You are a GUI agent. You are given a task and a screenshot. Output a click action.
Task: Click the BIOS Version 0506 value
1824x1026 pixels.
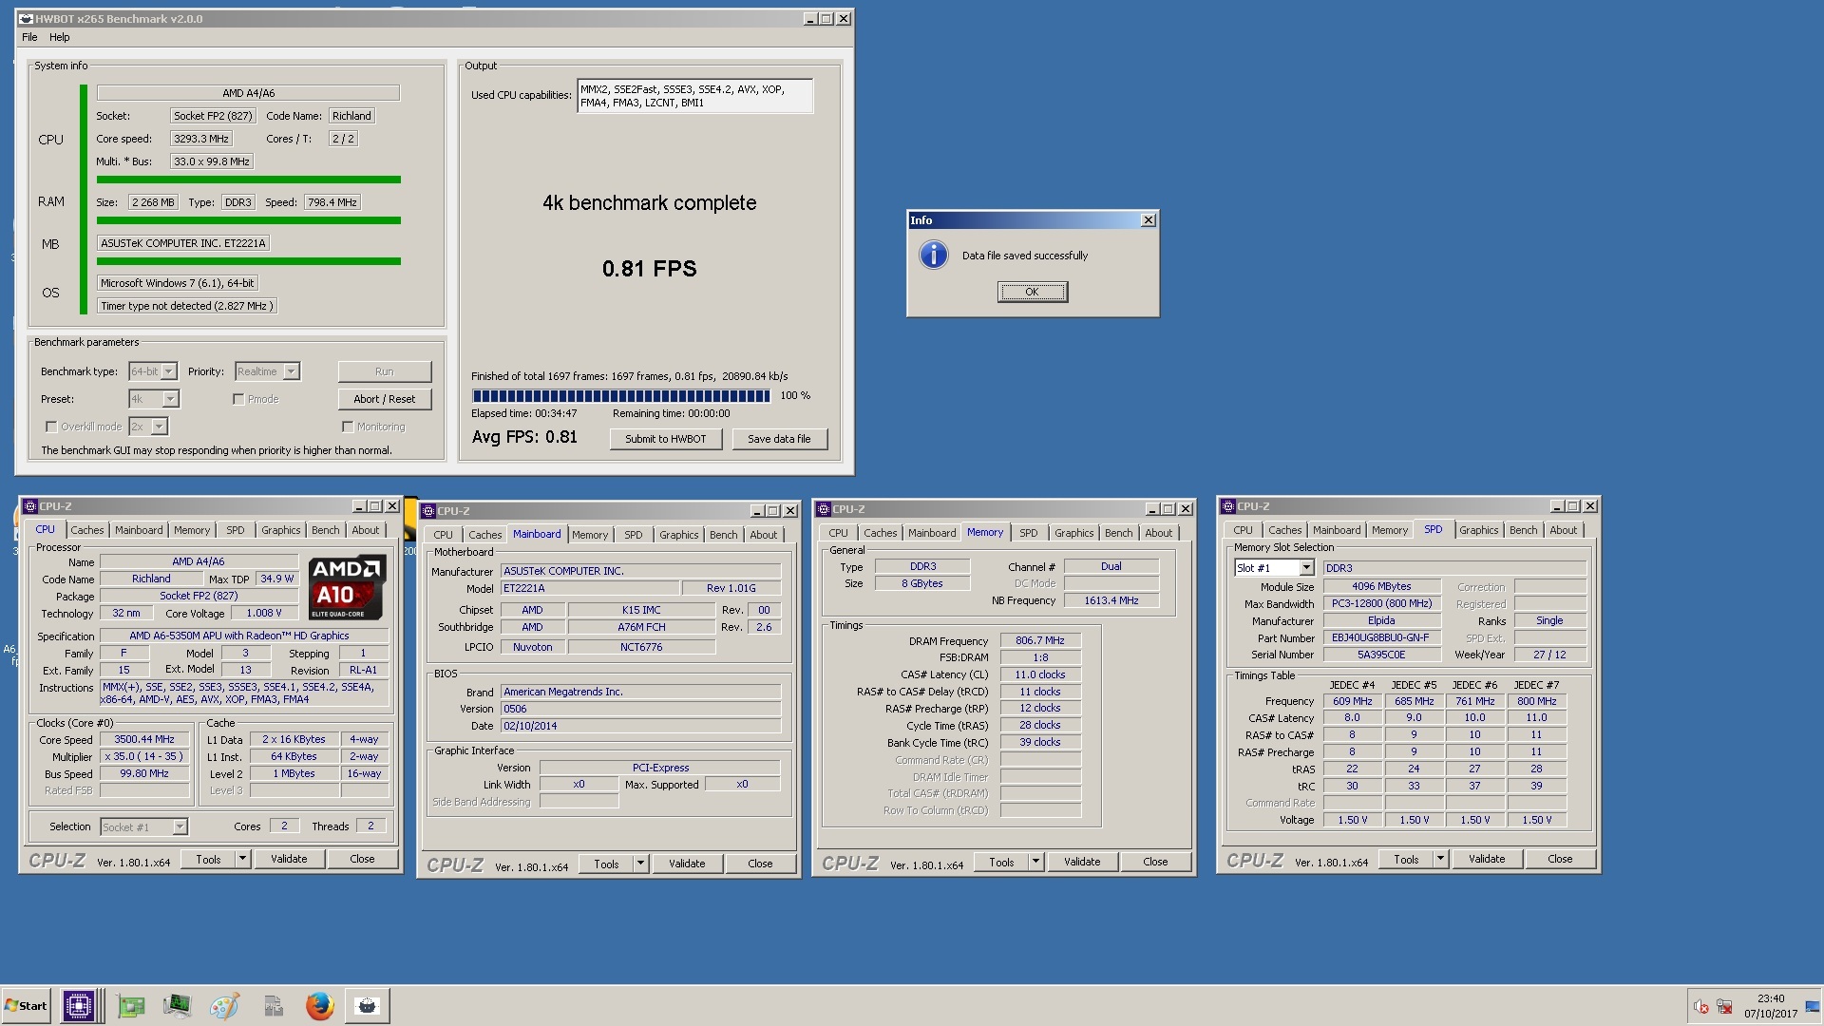coord(641,709)
